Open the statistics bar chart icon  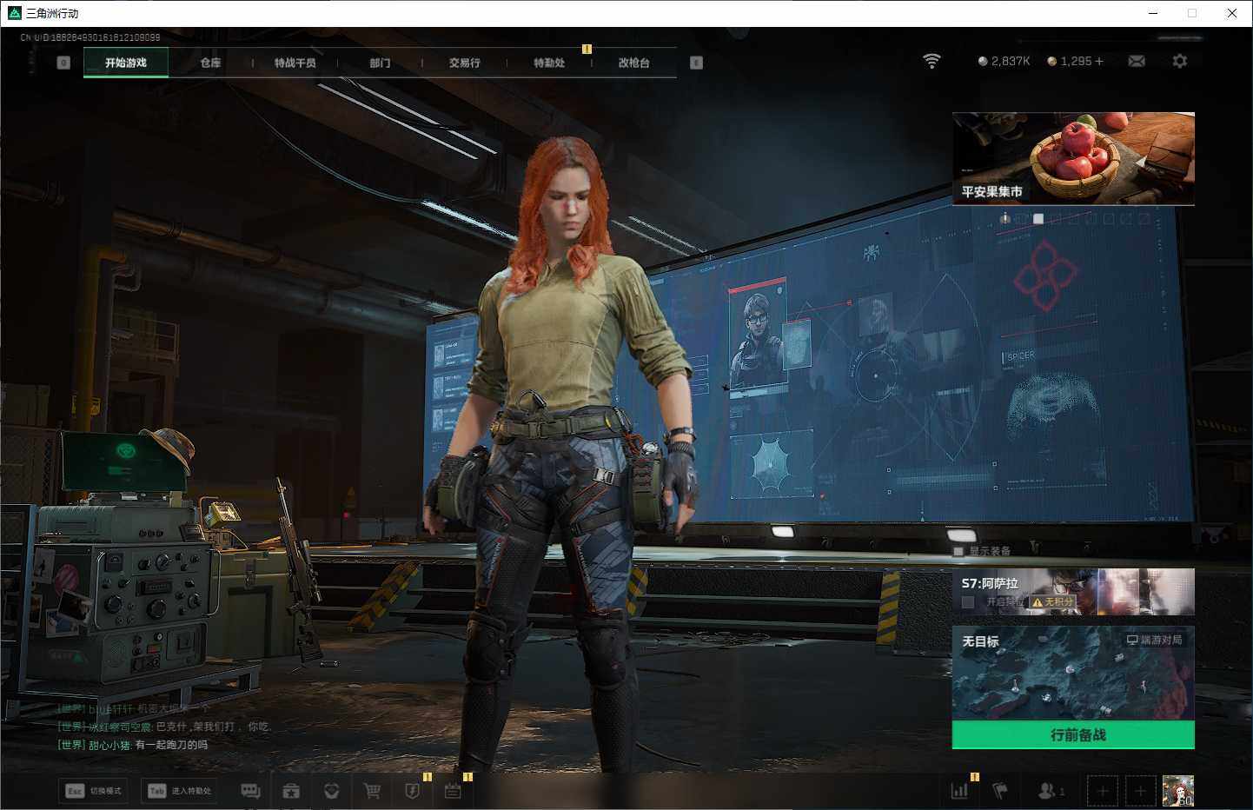[959, 791]
